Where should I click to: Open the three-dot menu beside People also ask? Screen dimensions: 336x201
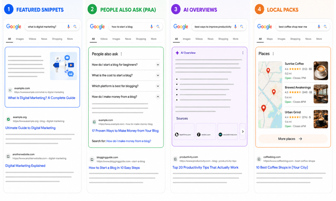coord(121,54)
